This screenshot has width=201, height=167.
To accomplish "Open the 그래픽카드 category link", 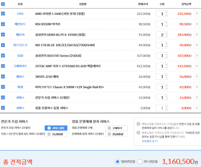I will click(x=20, y=66).
